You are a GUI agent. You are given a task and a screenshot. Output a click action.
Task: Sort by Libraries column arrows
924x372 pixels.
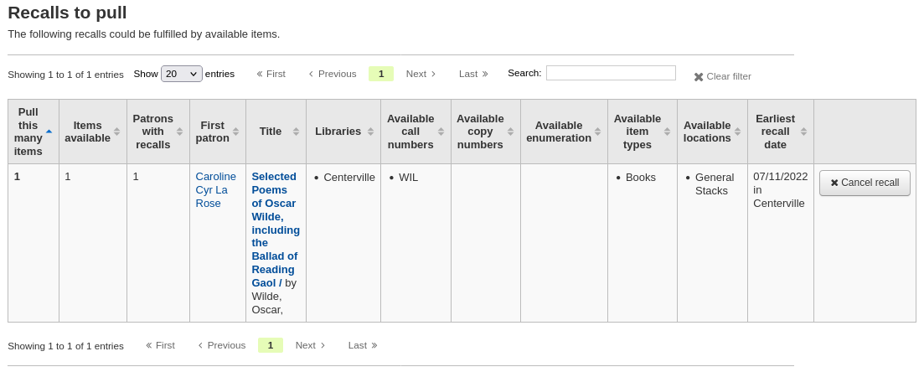[370, 132]
